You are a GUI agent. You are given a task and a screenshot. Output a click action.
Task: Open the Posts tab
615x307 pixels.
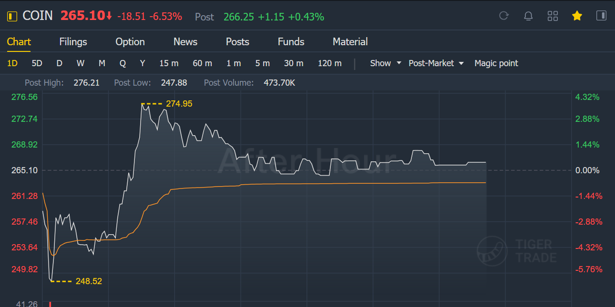(237, 42)
